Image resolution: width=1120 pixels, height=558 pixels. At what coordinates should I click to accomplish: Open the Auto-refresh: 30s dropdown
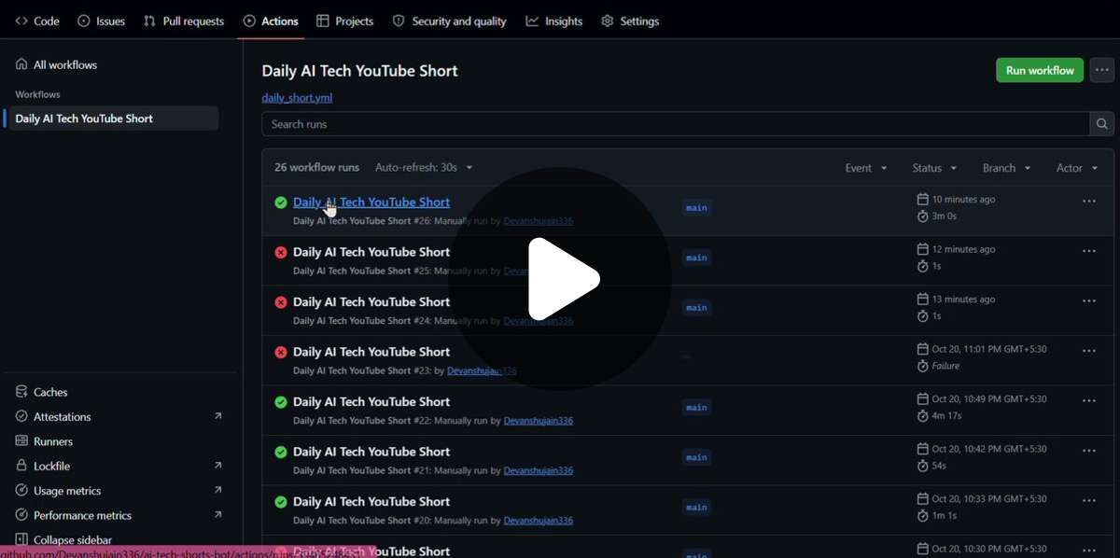tap(424, 168)
